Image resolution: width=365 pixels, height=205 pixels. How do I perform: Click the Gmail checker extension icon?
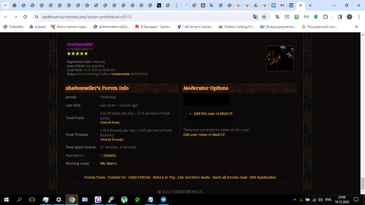(x=306, y=17)
